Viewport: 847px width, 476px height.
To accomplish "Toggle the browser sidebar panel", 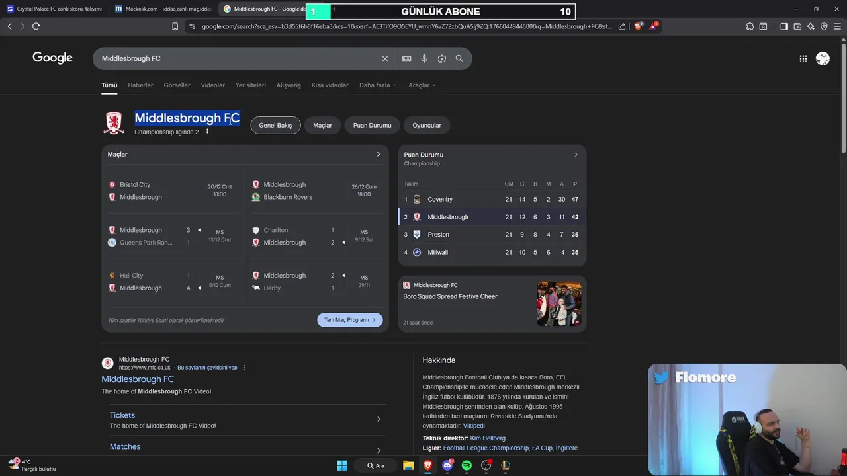I will pyautogui.click(x=784, y=26).
